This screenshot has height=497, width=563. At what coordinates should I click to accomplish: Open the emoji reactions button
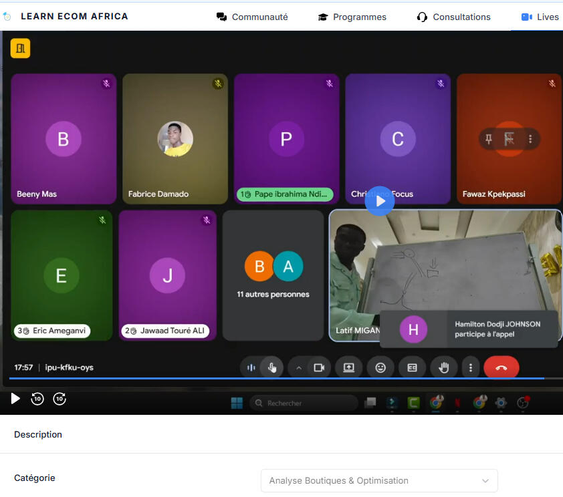(x=380, y=368)
